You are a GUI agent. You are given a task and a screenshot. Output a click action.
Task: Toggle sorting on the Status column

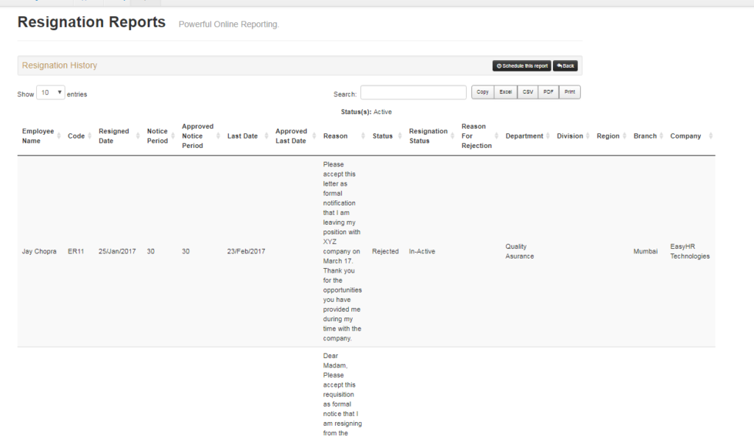pyautogui.click(x=398, y=136)
